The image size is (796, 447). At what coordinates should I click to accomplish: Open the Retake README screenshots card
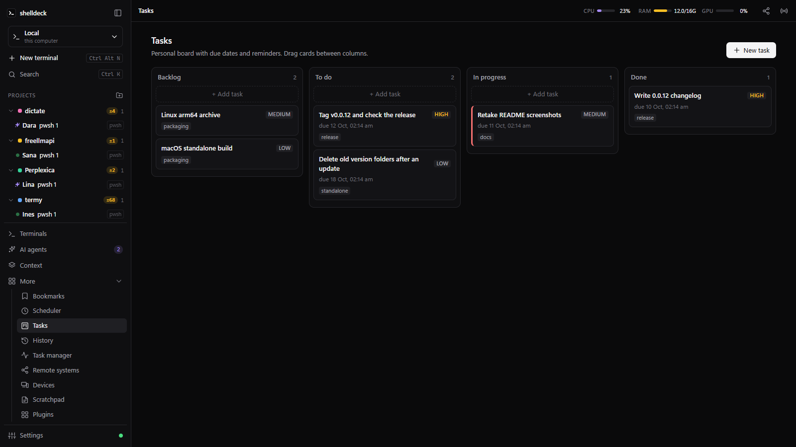pos(542,126)
